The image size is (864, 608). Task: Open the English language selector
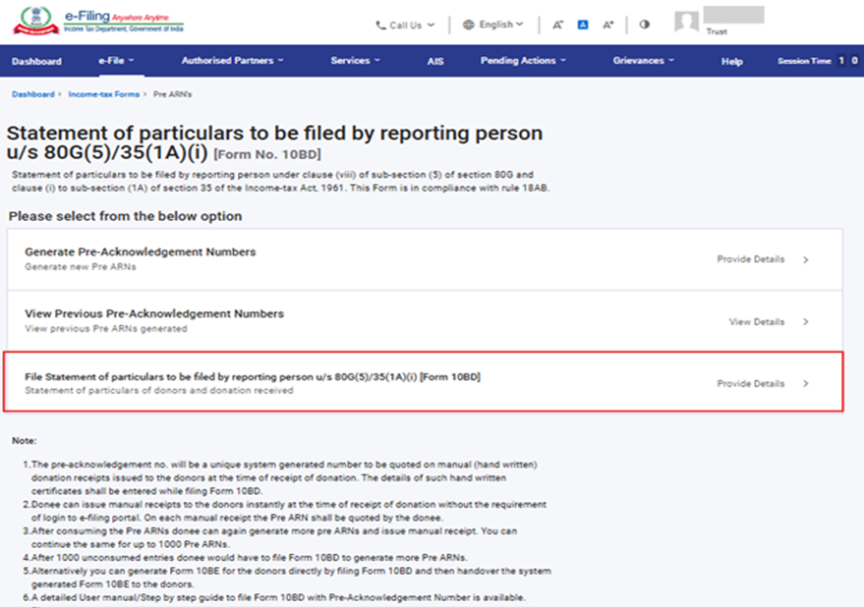coord(493,25)
